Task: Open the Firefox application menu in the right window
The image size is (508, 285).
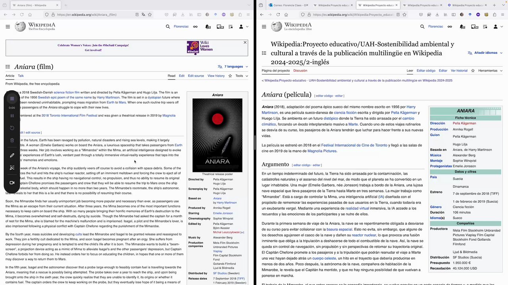Action: [503, 15]
